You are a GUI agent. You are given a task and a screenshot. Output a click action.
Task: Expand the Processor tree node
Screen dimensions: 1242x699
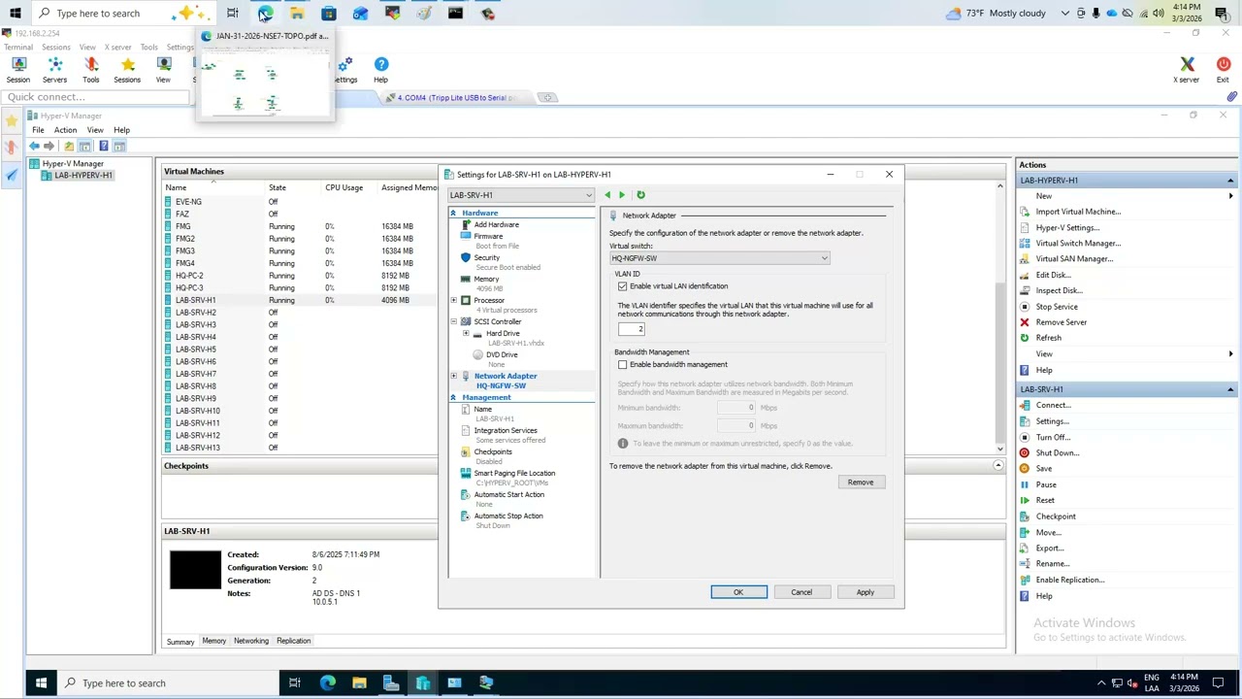453,300
